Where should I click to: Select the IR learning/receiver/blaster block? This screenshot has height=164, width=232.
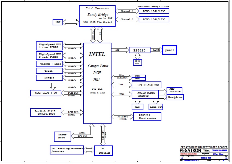[67, 150]
